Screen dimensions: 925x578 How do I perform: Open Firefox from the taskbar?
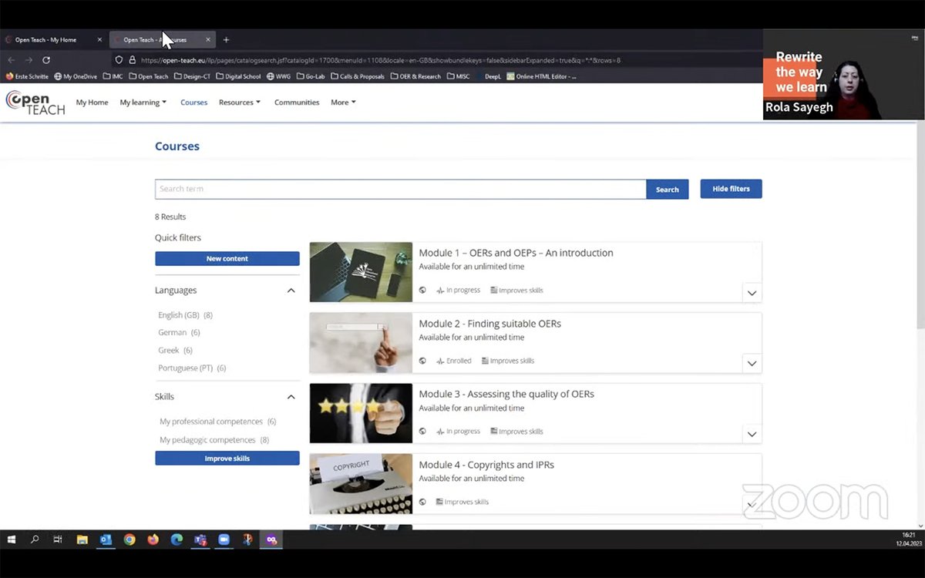click(153, 539)
